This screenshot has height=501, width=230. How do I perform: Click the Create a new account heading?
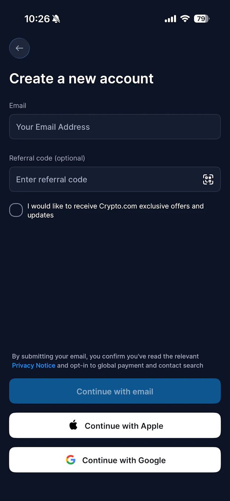(x=82, y=79)
